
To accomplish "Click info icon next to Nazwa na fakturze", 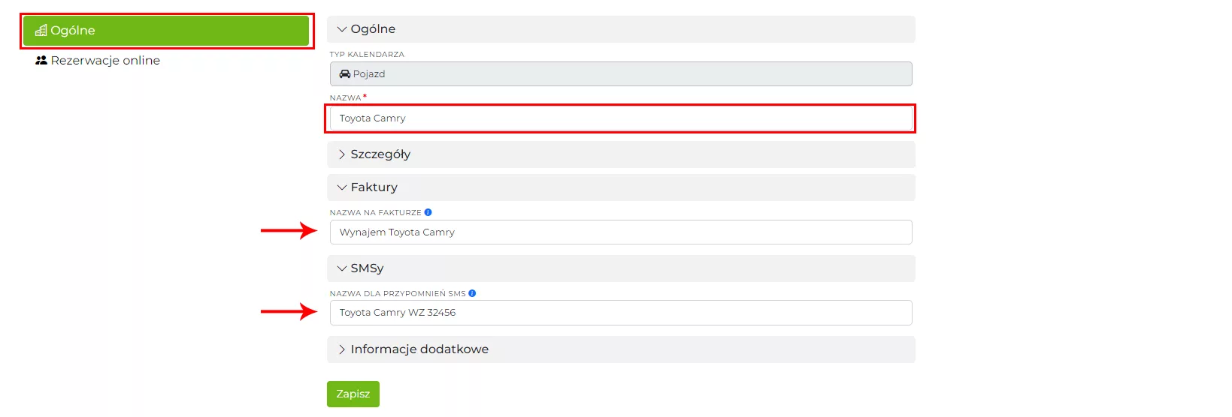I will (x=428, y=212).
